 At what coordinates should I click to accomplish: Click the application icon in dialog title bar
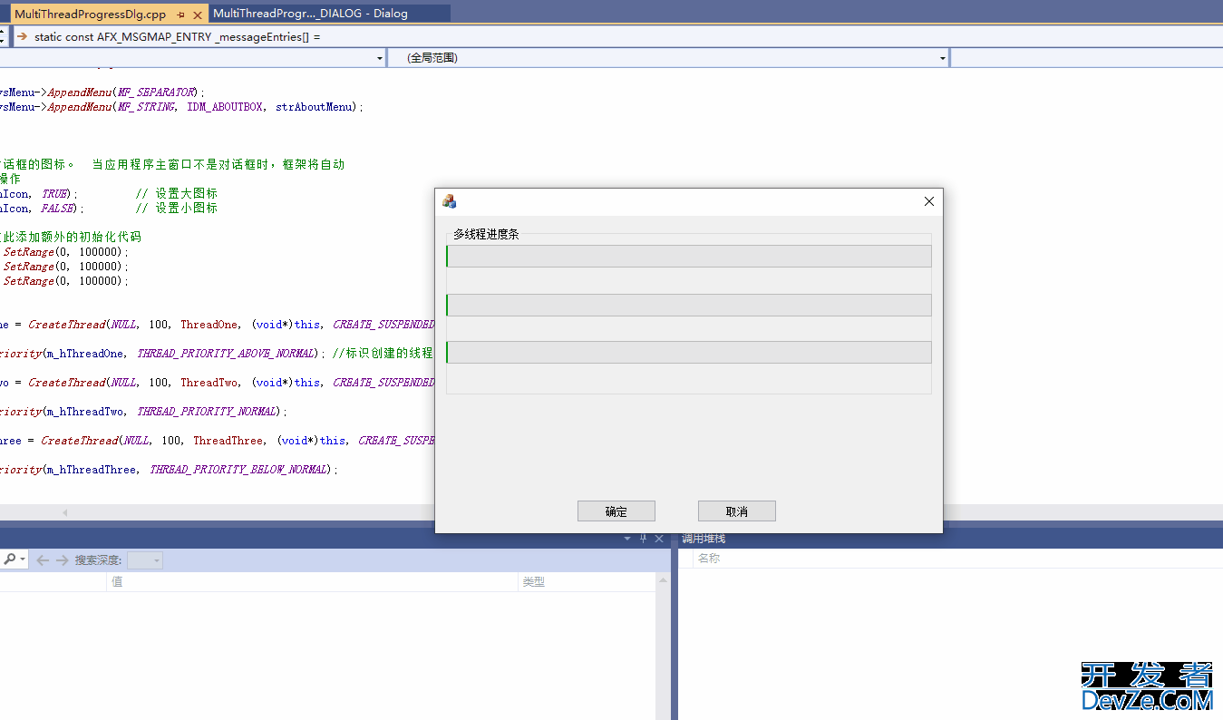(449, 201)
